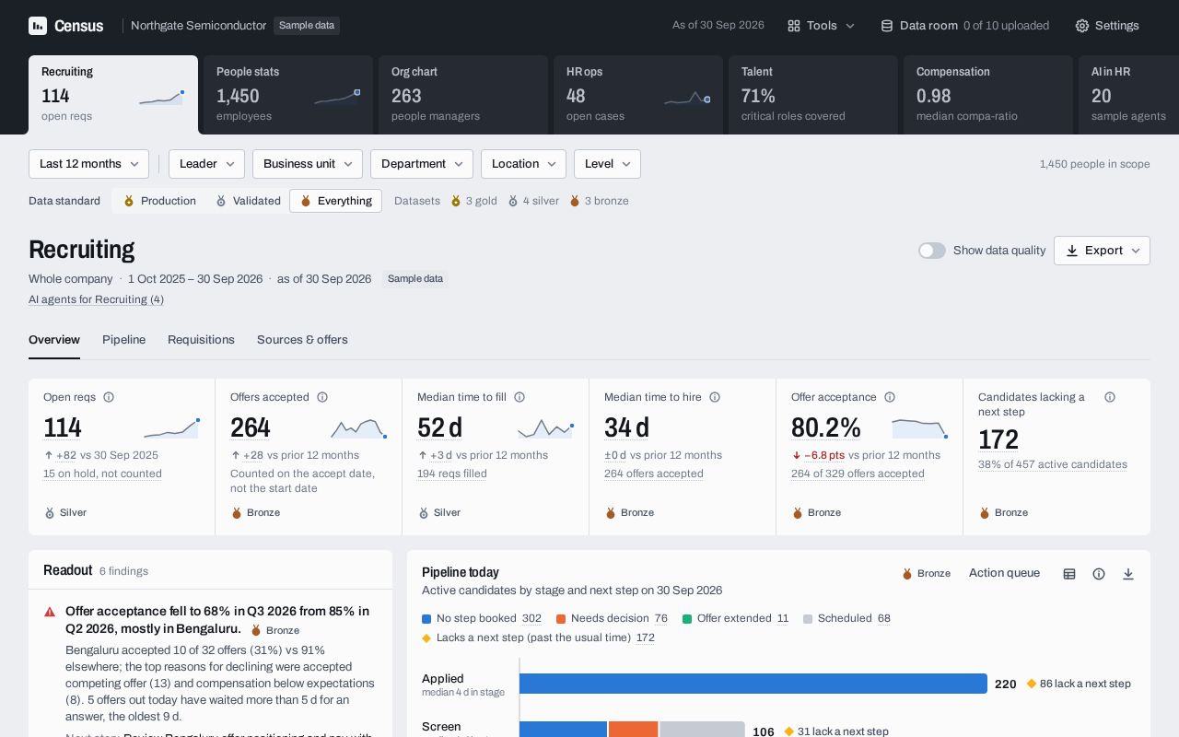The width and height of the screenshot is (1179, 737).
Task: Click the red warning icon in Readout
Action: (50, 612)
